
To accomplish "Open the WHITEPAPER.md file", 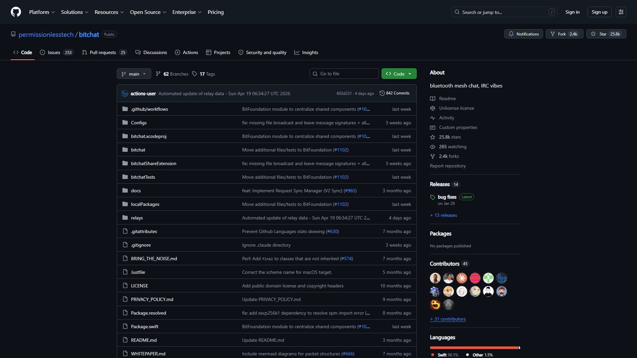I will [148, 354].
